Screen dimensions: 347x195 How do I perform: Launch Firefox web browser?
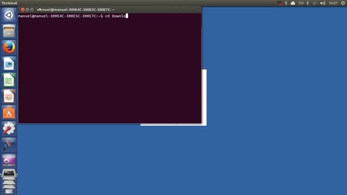pyautogui.click(x=9, y=47)
